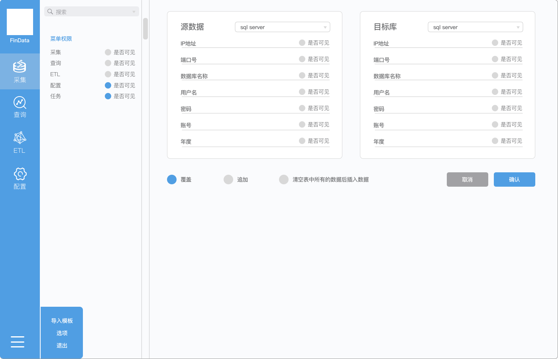Click the 取消 cancel button
The height and width of the screenshot is (359, 558).
click(468, 179)
